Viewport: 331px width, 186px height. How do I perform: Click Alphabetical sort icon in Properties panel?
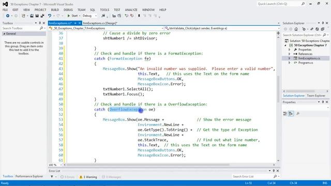point(291,114)
